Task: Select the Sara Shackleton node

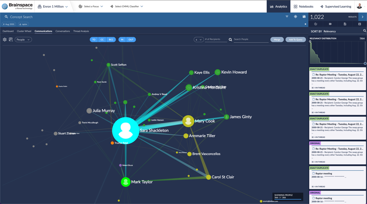Action: click(x=125, y=131)
